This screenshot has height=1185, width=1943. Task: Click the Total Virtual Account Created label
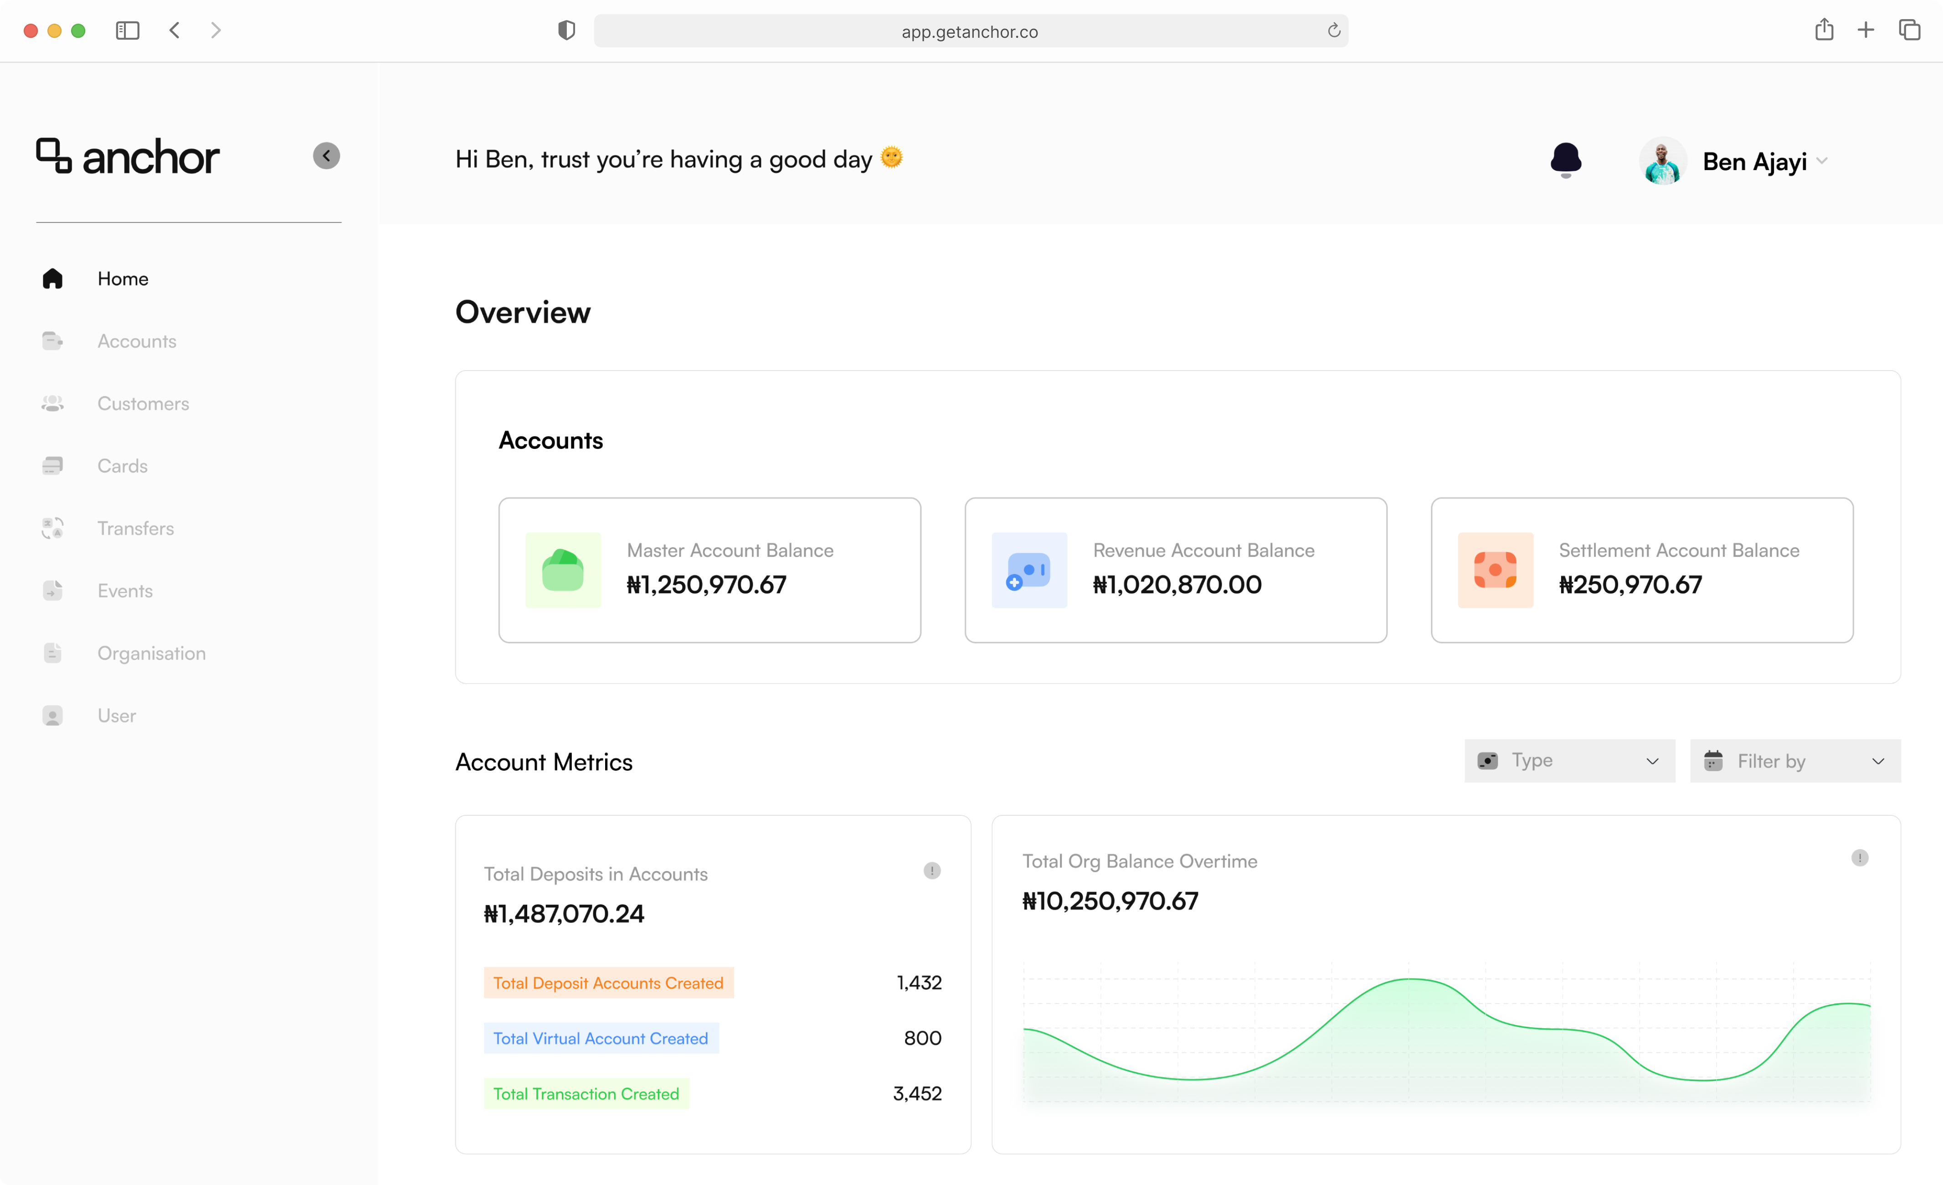click(600, 1038)
